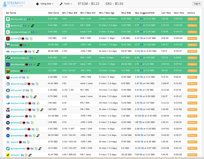Viewport: 204px width, 159px height.
Task: Open the Actions dropdown for @smartsteem
Action: tap(192, 135)
